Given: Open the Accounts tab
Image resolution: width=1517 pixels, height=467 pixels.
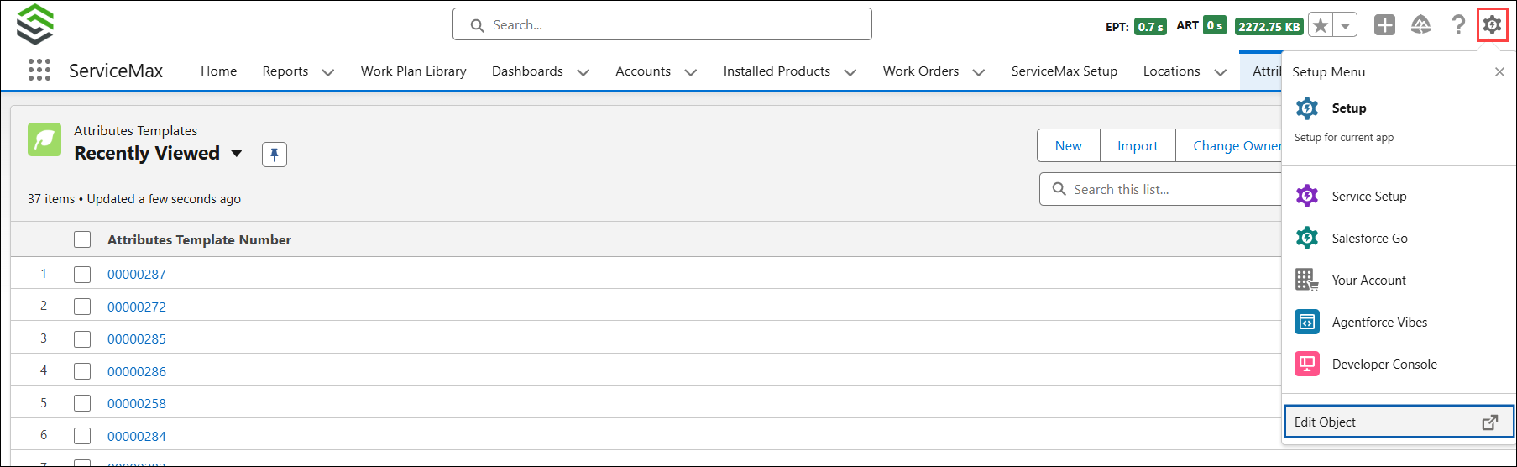Looking at the screenshot, I should point(643,71).
